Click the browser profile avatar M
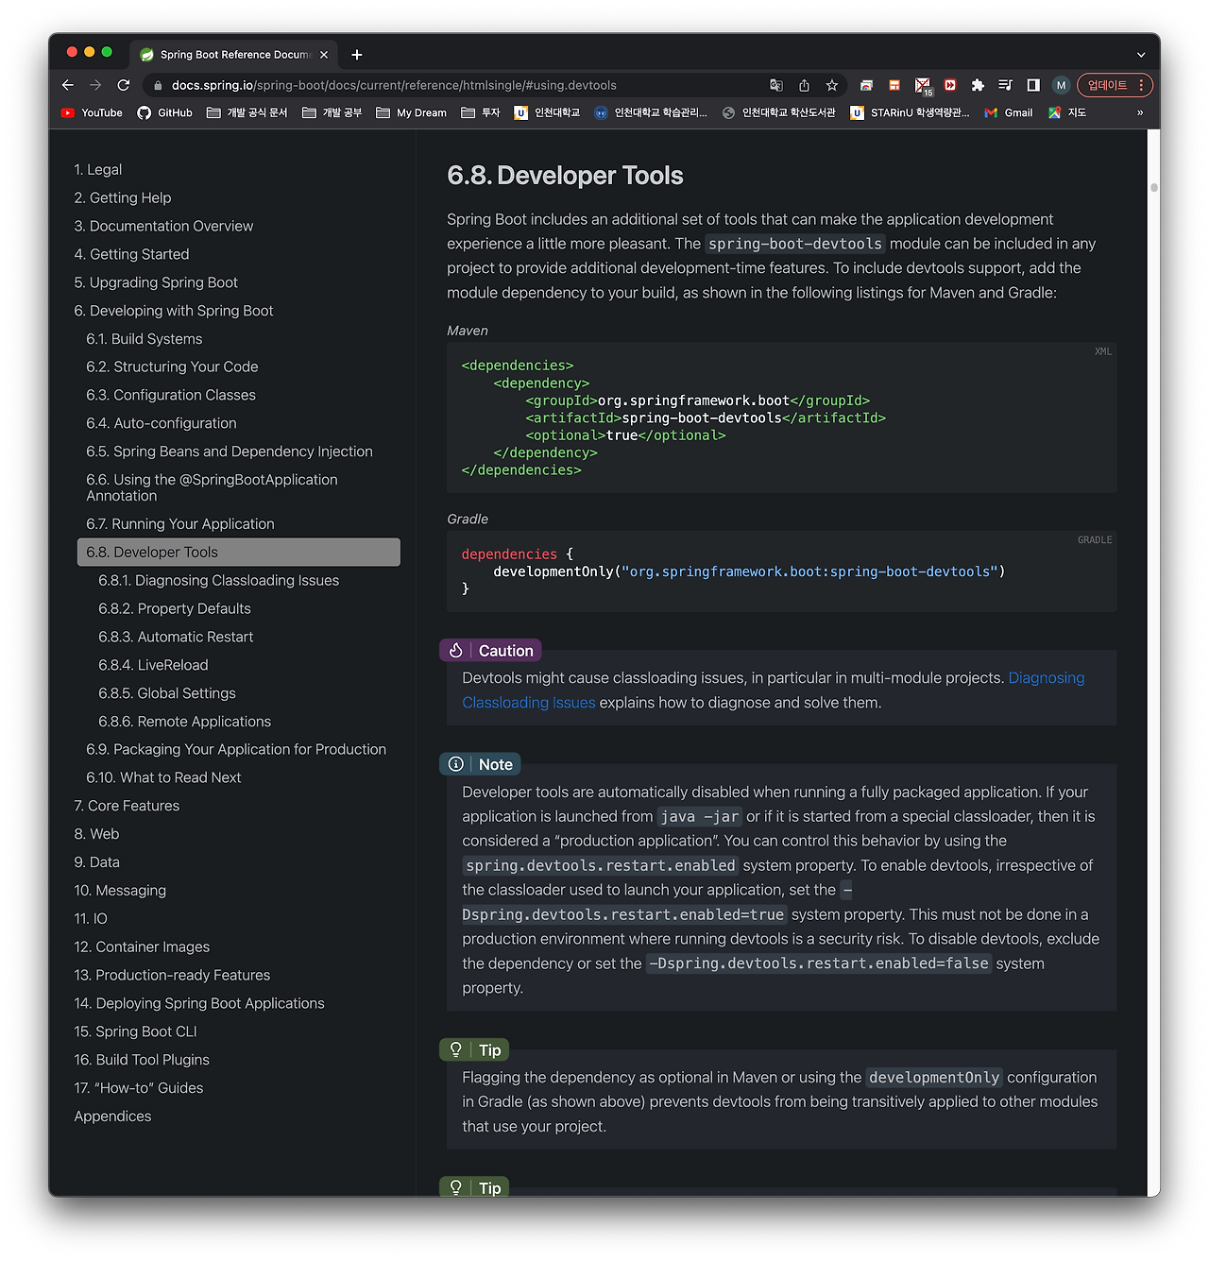 pos(1061,85)
